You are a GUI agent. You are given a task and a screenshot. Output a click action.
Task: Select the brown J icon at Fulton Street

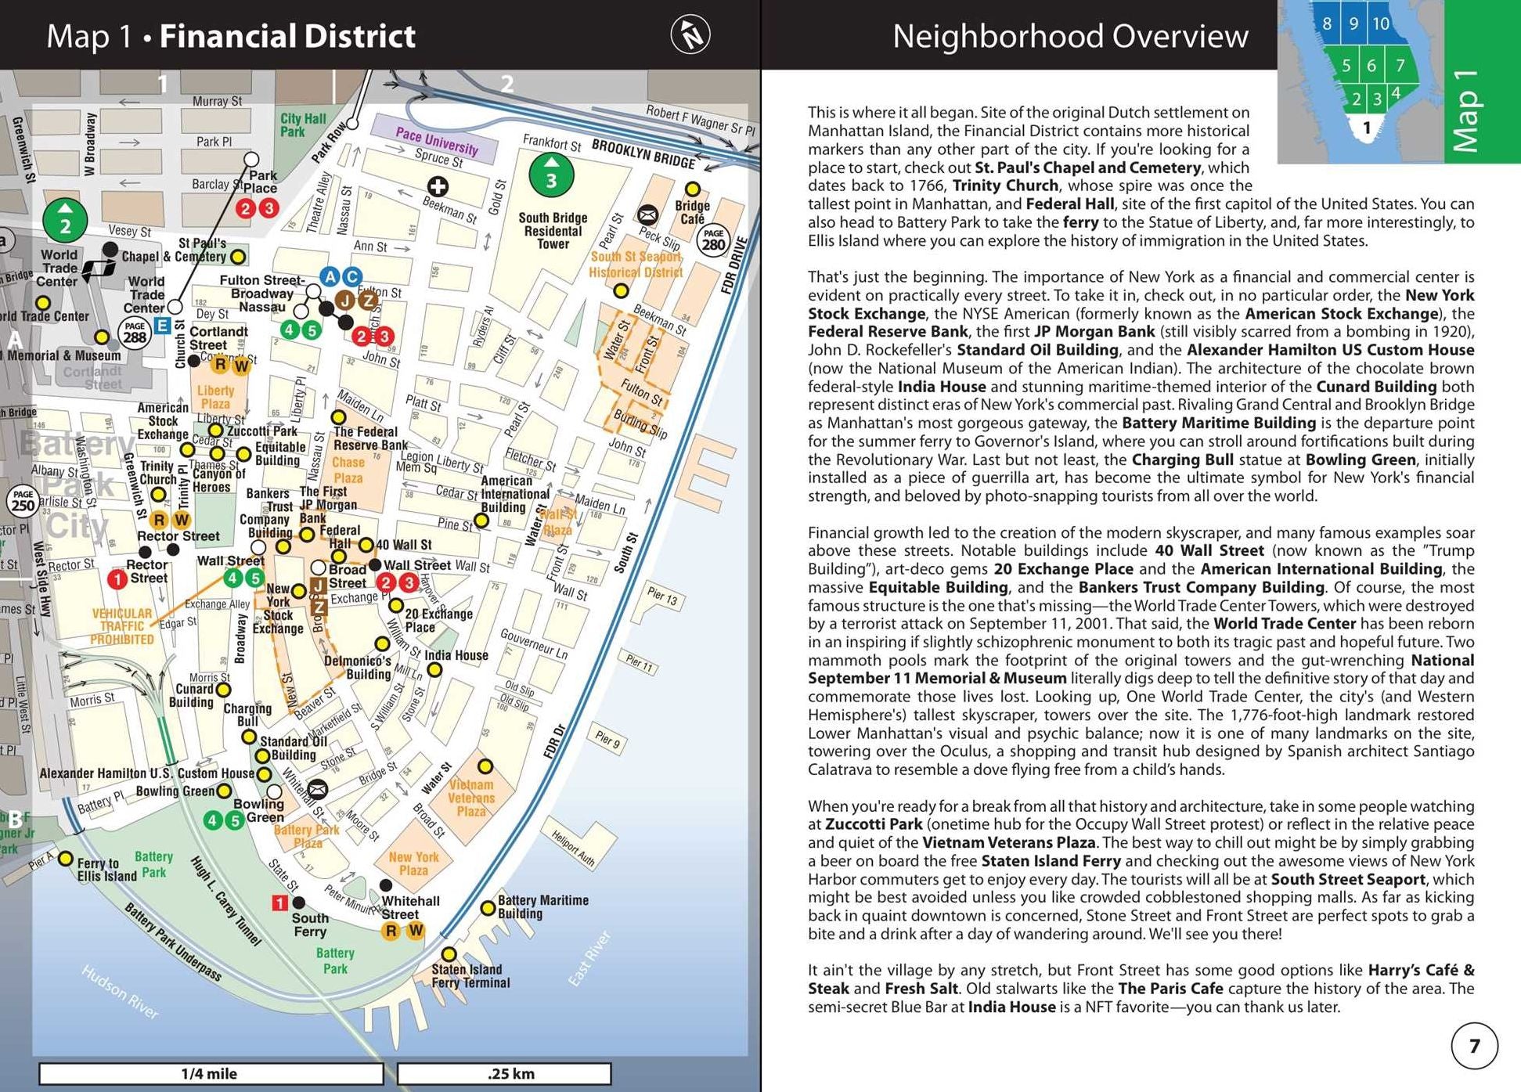tap(346, 300)
